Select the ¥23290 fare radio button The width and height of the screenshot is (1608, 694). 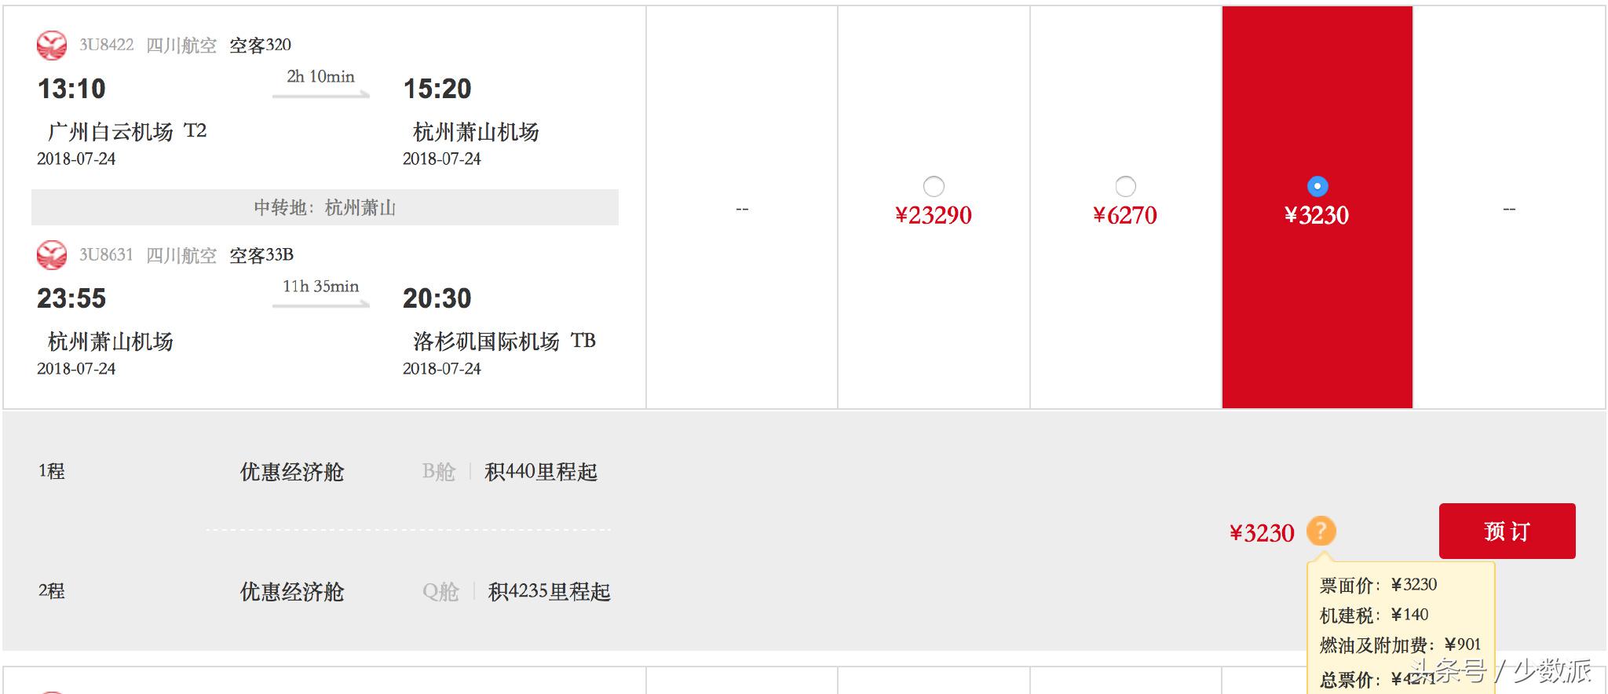click(934, 187)
